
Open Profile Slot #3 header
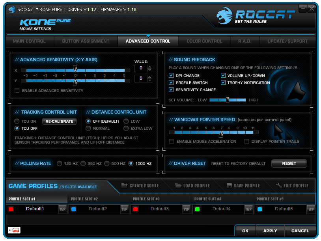161,199
